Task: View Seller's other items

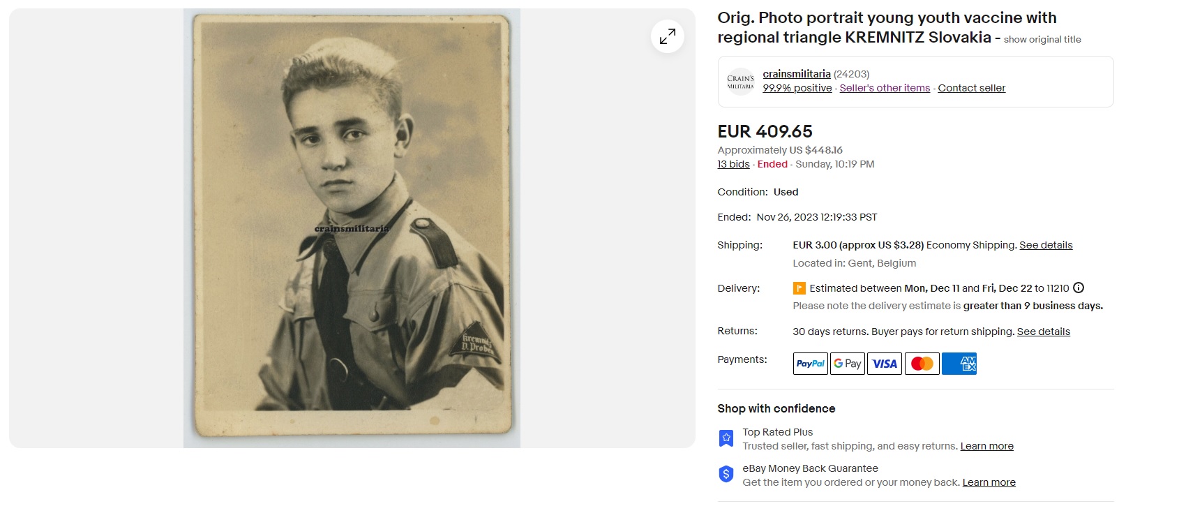Action: [885, 88]
